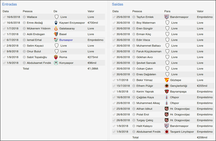The width and height of the screenshot is (216, 141).
Task: Click the Bayrampaşa club badge icon
Action: coord(167,92)
